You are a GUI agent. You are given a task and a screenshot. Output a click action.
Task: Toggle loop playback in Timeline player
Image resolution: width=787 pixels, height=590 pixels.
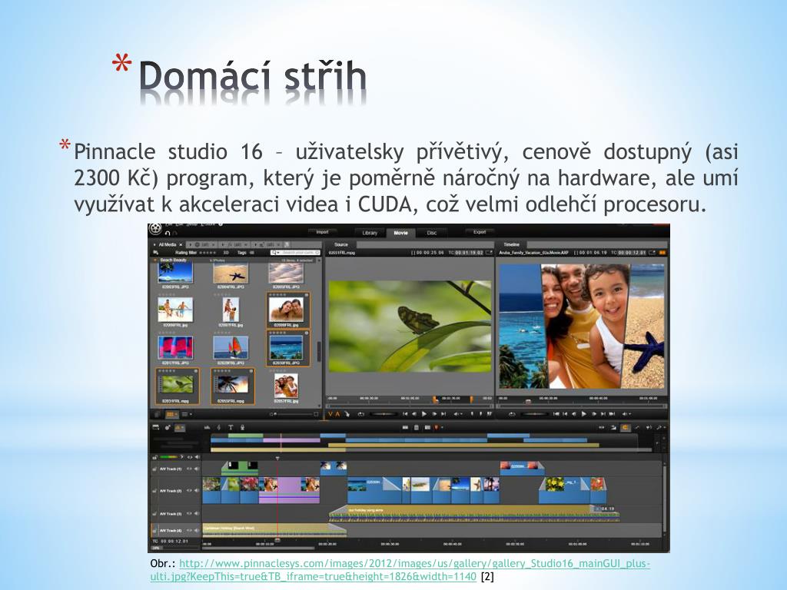(x=512, y=414)
